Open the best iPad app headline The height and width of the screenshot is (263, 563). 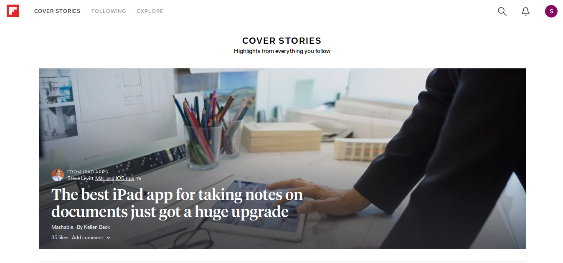click(177, 203)
